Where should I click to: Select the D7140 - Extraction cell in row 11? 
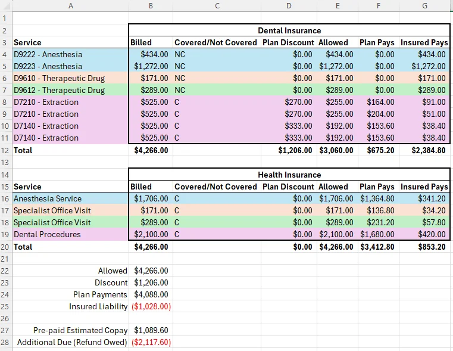70,138
